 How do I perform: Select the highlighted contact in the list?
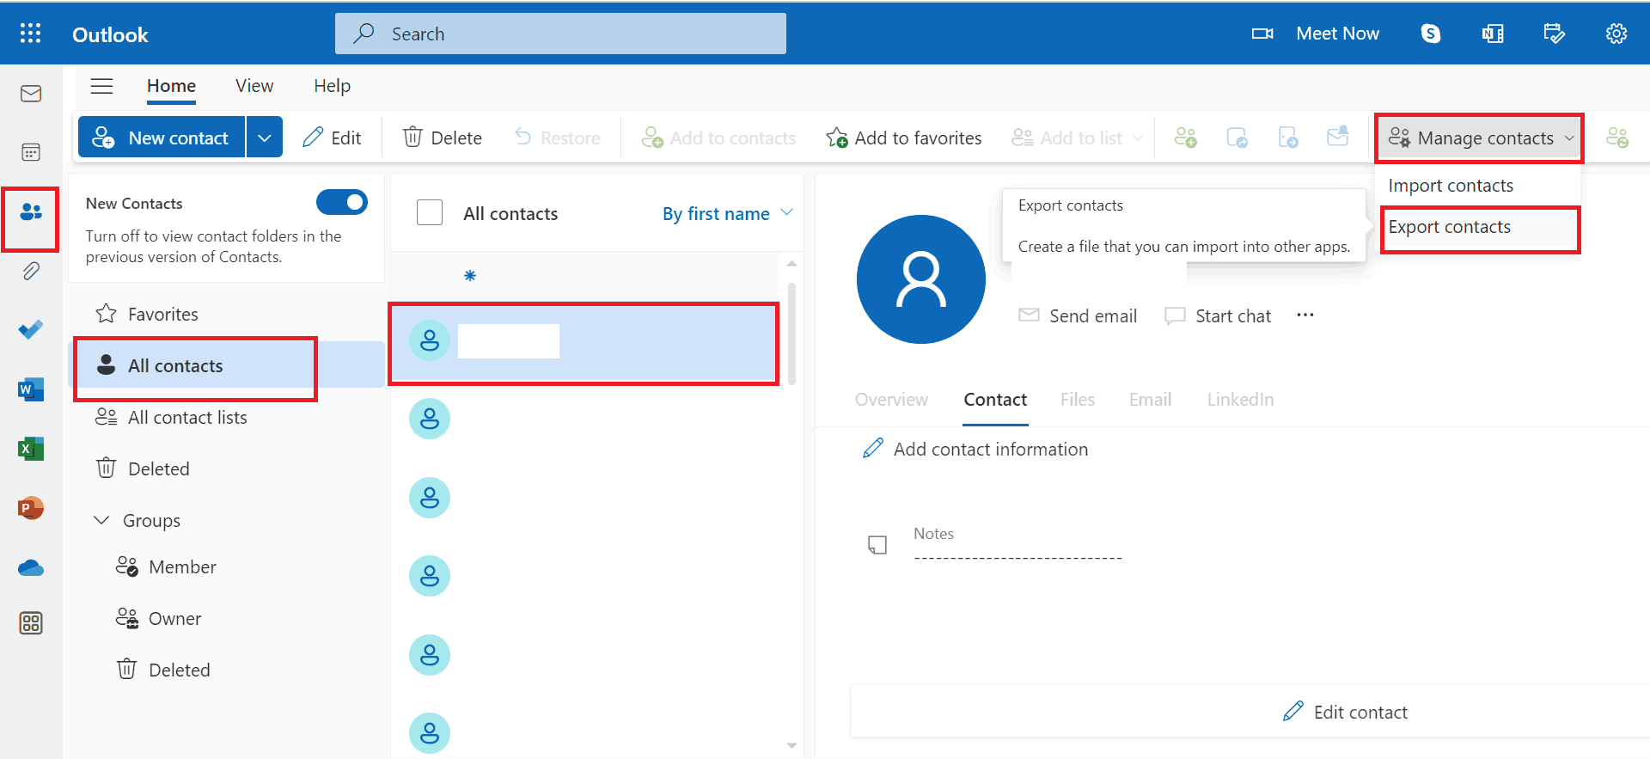click(x=584, y=342)
